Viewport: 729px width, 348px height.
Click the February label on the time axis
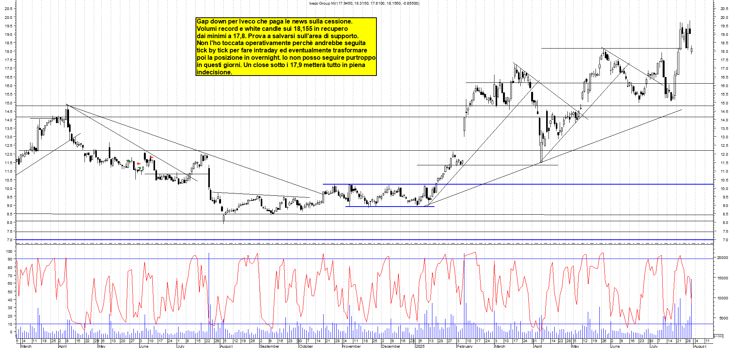coord(464,346)
